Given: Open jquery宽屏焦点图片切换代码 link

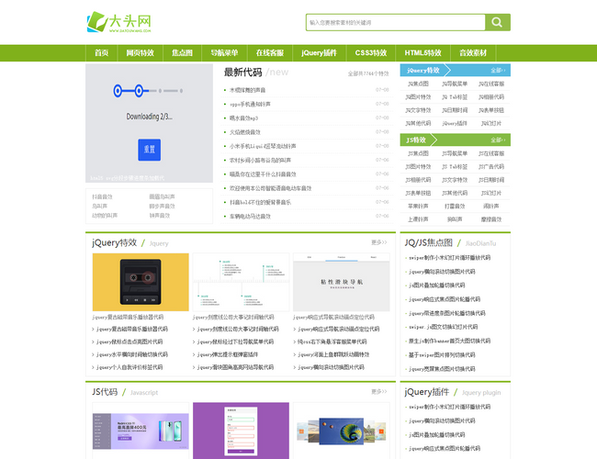Looking at the screenshot, I should click(x=442, y=369).
